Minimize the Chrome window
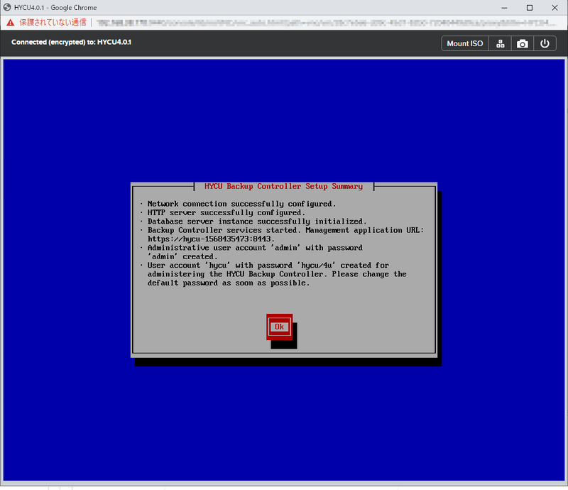This screenshot has width=568, height=490. [x=504, y=8]
